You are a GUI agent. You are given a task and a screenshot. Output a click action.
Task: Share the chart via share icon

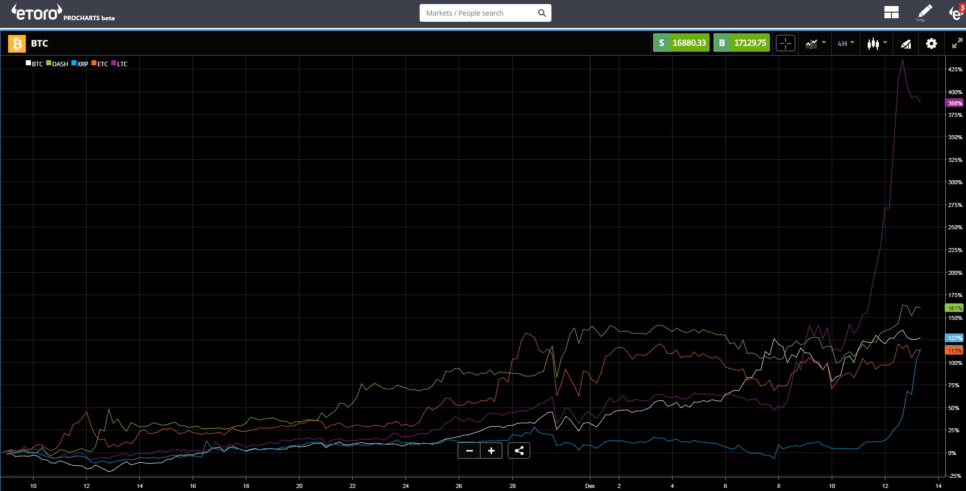(x=519, y=451)
